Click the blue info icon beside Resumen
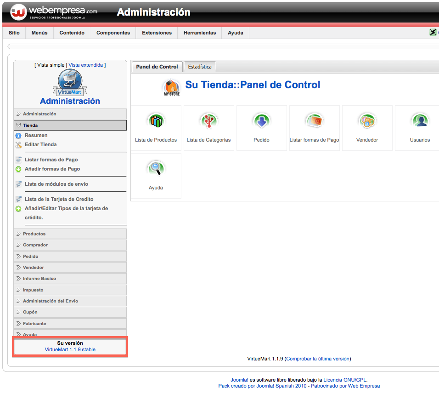 tap(18, 136)
